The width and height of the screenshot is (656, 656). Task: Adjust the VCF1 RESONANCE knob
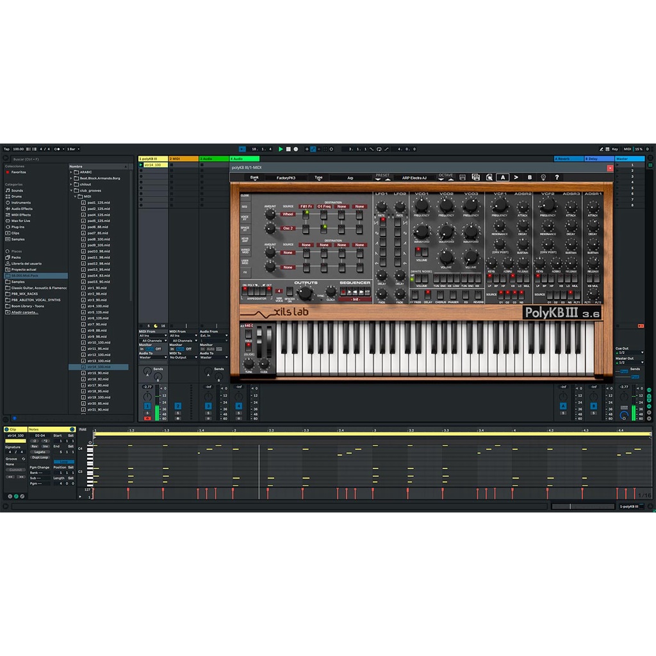point(500,226)
